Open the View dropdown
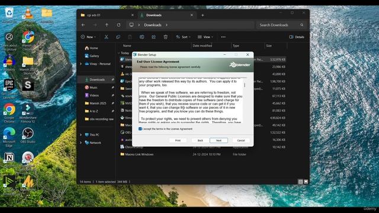Screen dimensions: 379x213 (205, 37)
